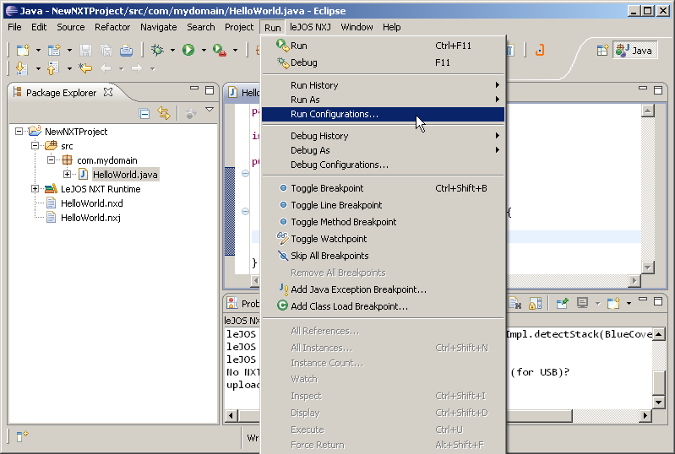This screenshot has height=454, width=675.
Task: Click the Print toolbar icon
Action: tap(126, 51)
